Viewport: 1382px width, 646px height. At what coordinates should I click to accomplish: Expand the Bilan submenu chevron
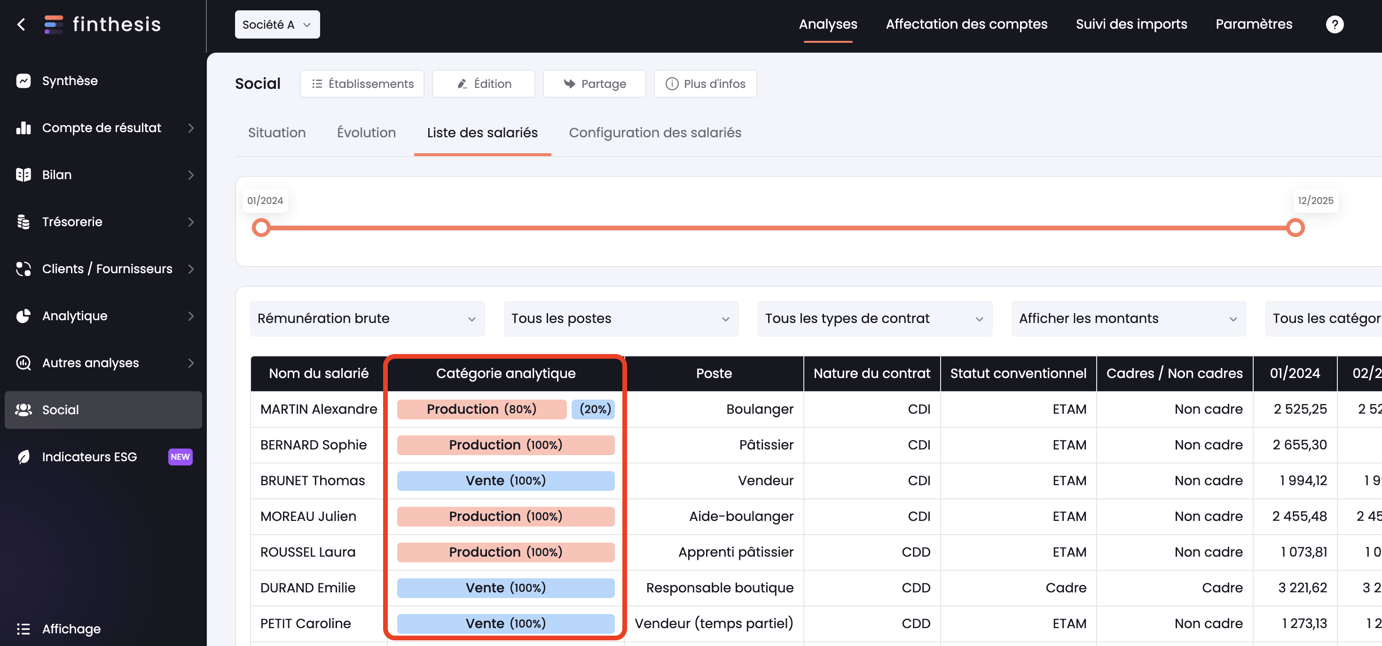coord(191,175)
